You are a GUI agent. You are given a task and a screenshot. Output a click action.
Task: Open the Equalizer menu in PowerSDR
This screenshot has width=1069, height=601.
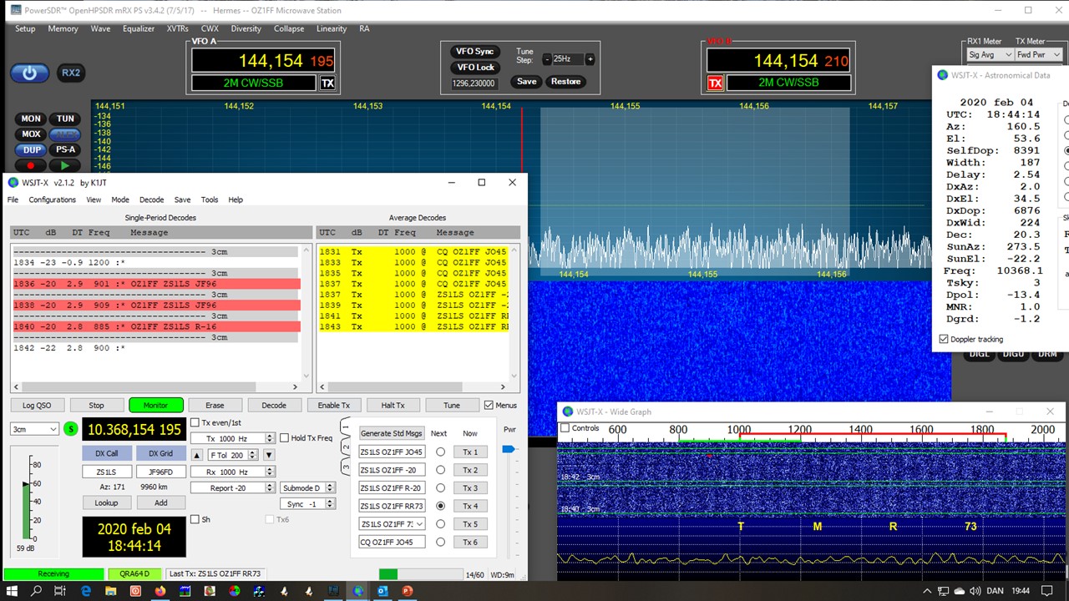pos(139,28)
